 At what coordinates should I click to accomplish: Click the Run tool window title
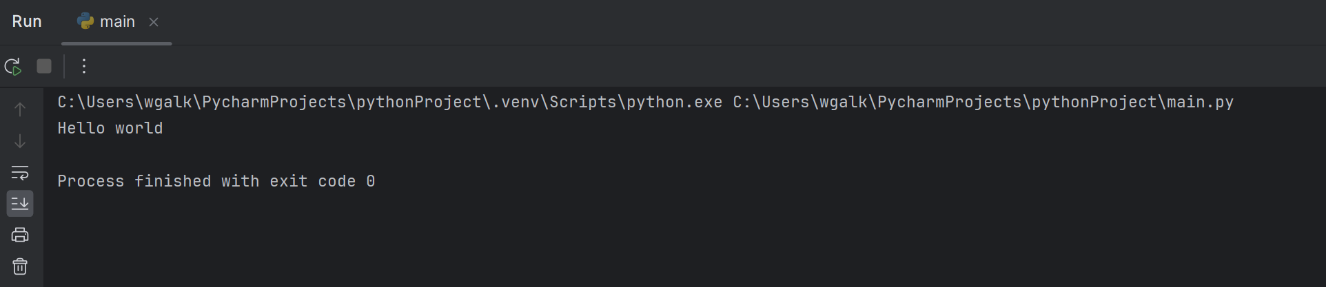pos(27,22)
